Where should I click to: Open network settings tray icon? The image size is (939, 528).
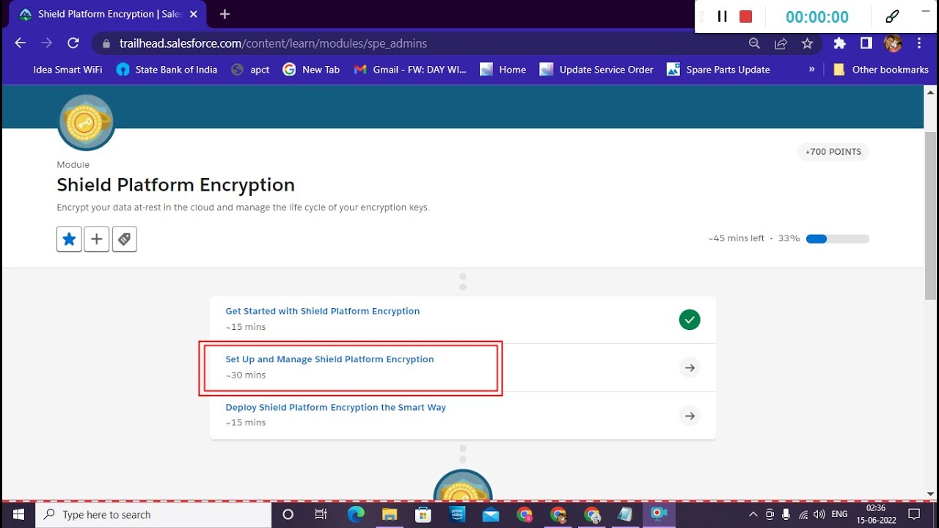click(x=803, y=514)
